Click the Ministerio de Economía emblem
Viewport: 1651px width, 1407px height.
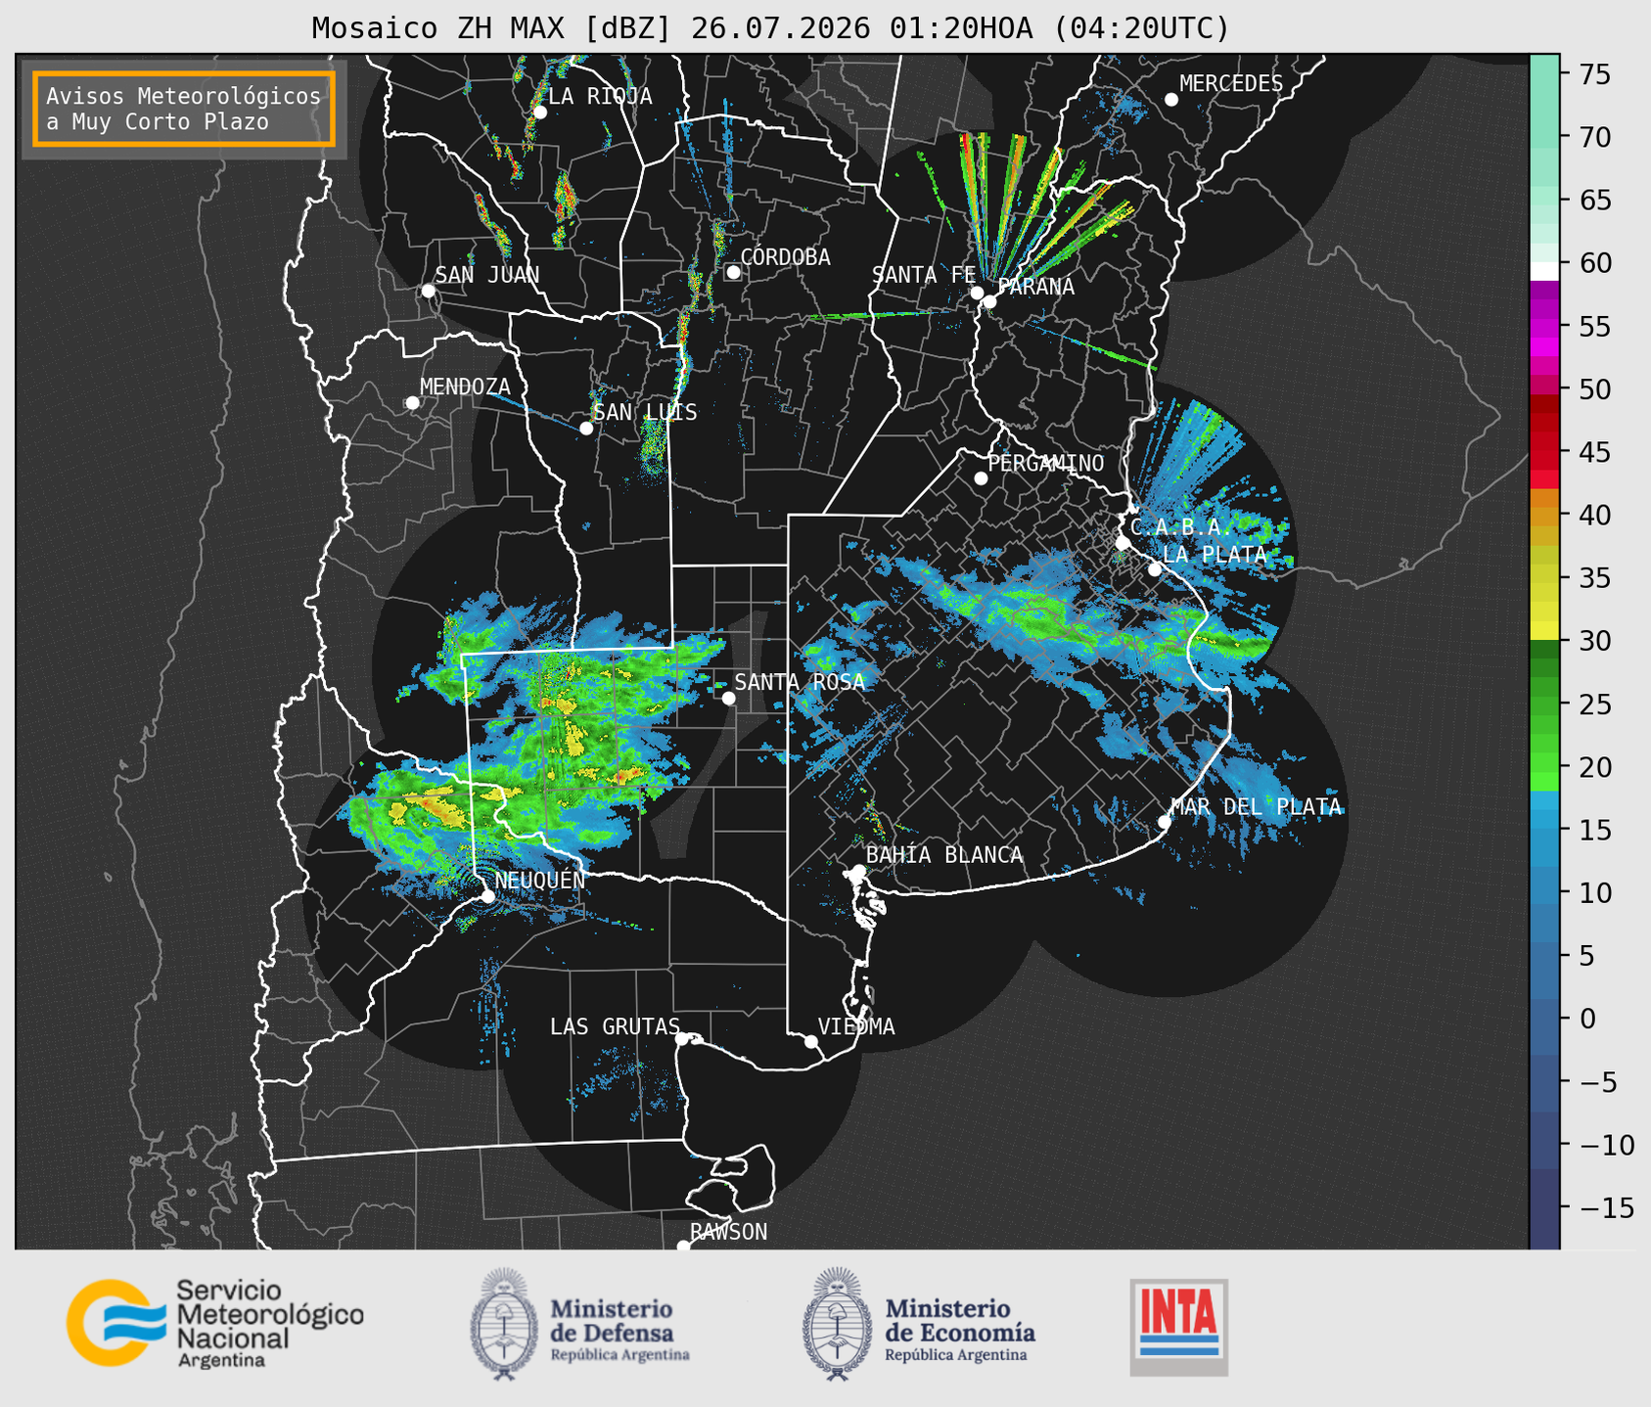[x=836, y=1324]
